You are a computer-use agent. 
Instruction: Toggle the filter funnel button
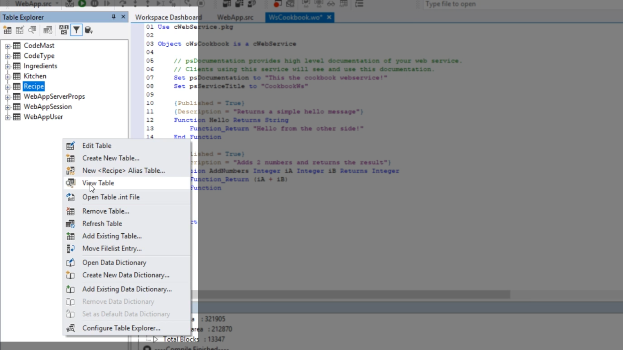click(x=76, y=30)
